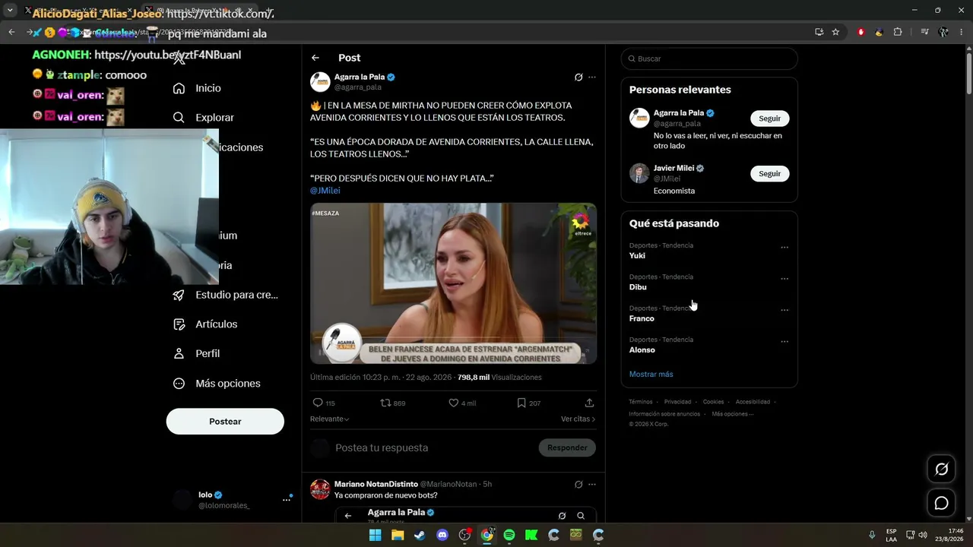973x547 pixels.
Task: Open Agarra la Pala post avatar
Action: (x=320, y=82)
